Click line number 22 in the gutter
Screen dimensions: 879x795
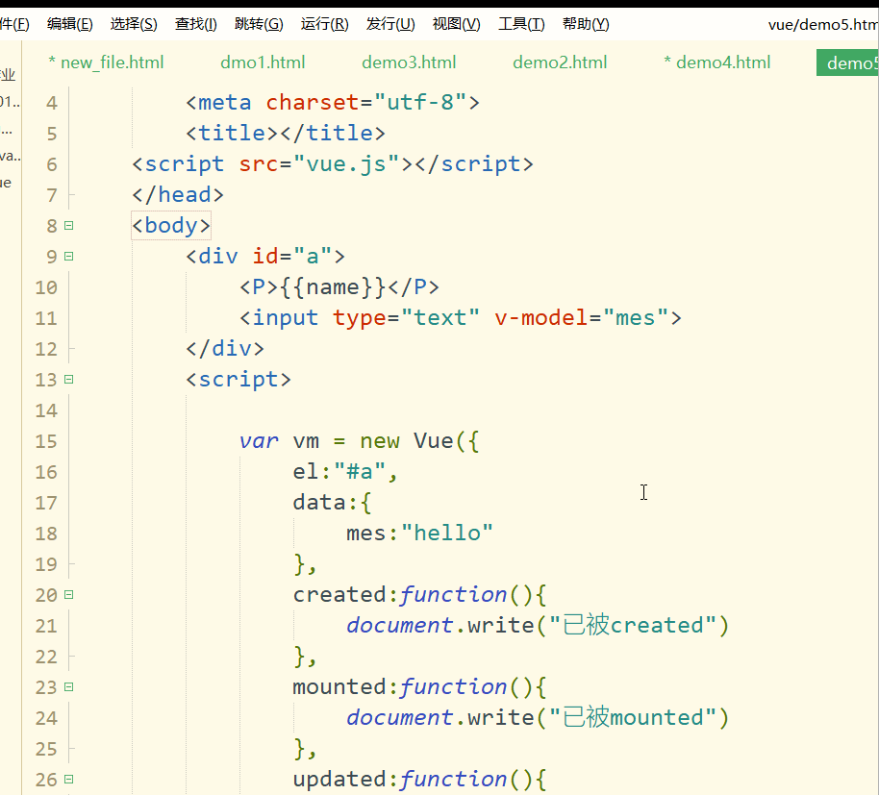[46, 658]
